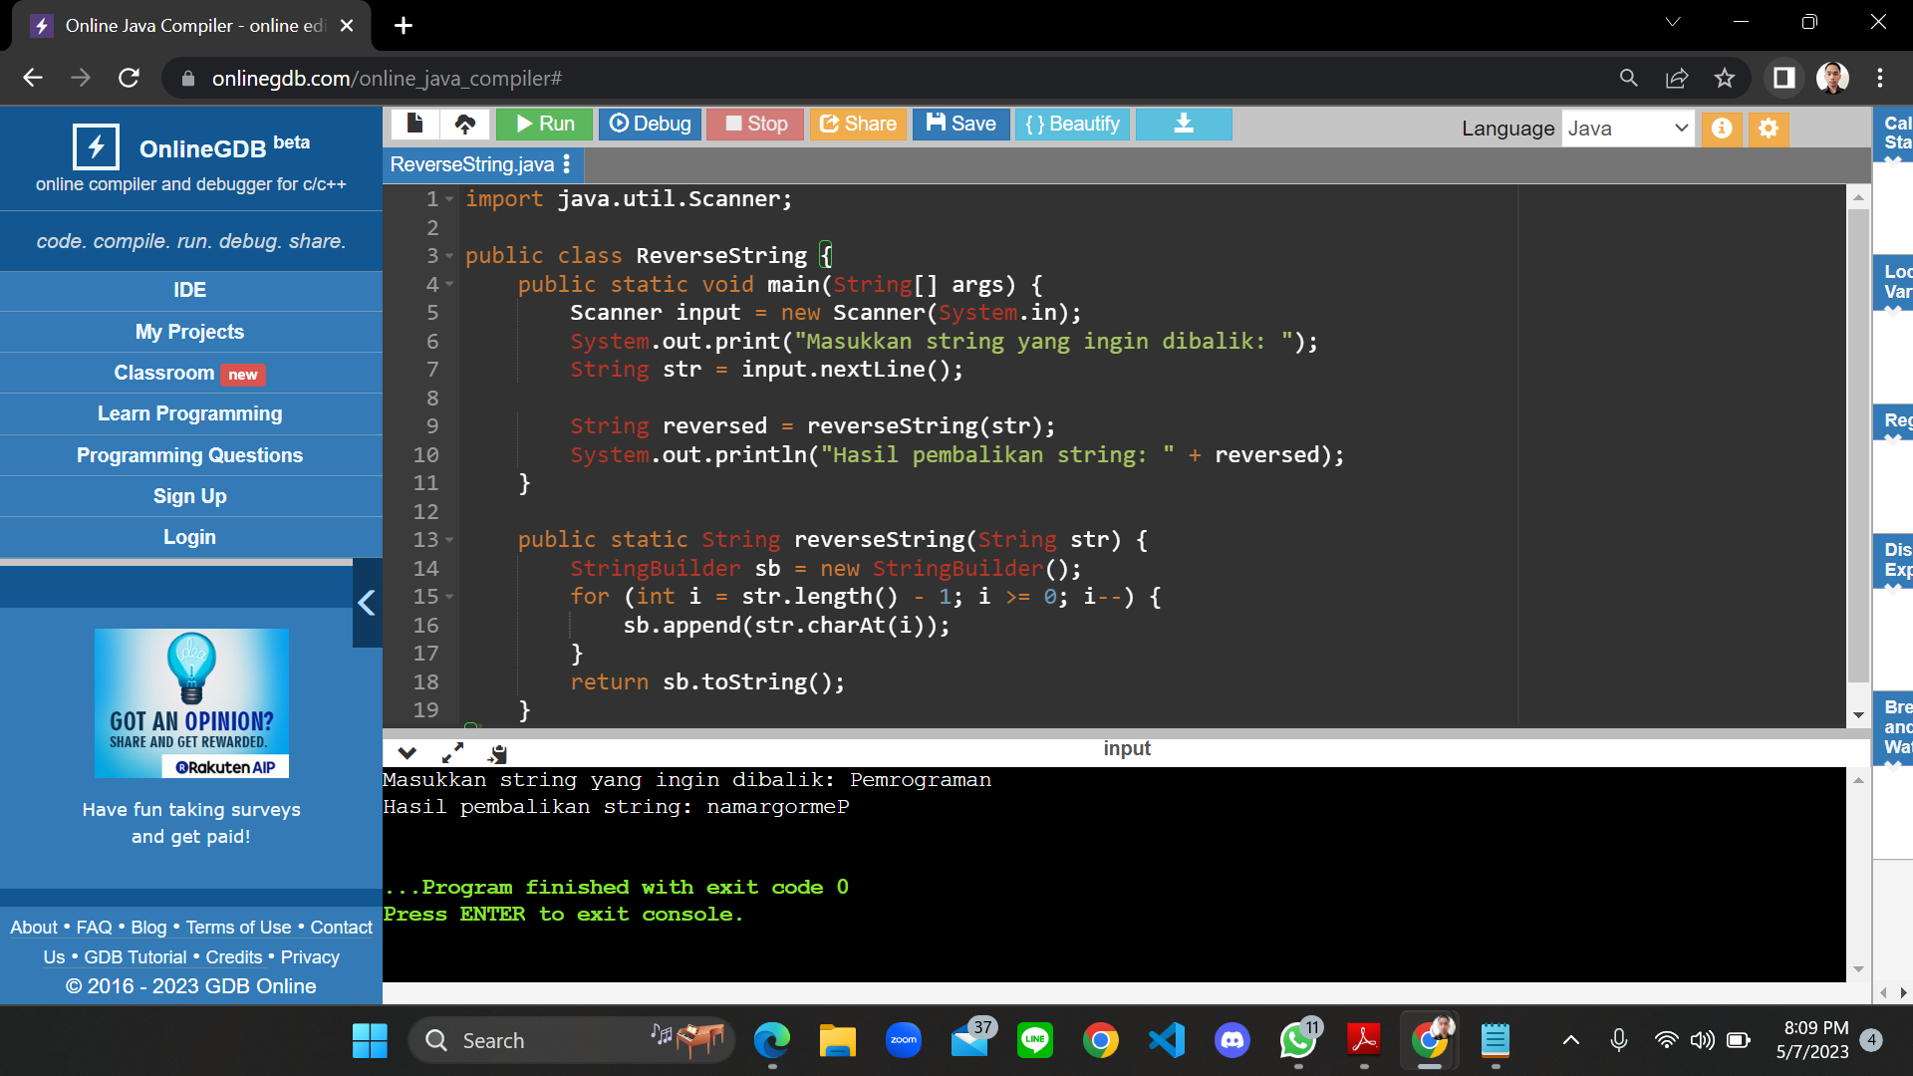Collapse the code fold on line 3
This screenshot has height=1076, width=1913.
[x=447, y=256]
